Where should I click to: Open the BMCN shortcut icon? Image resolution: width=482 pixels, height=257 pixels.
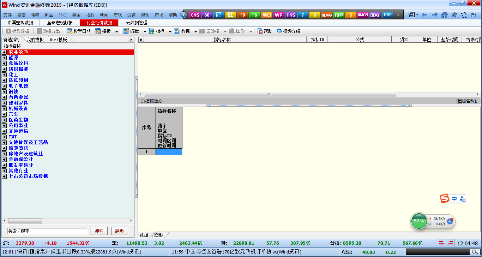pyautogui.click(x=363, y=15)
